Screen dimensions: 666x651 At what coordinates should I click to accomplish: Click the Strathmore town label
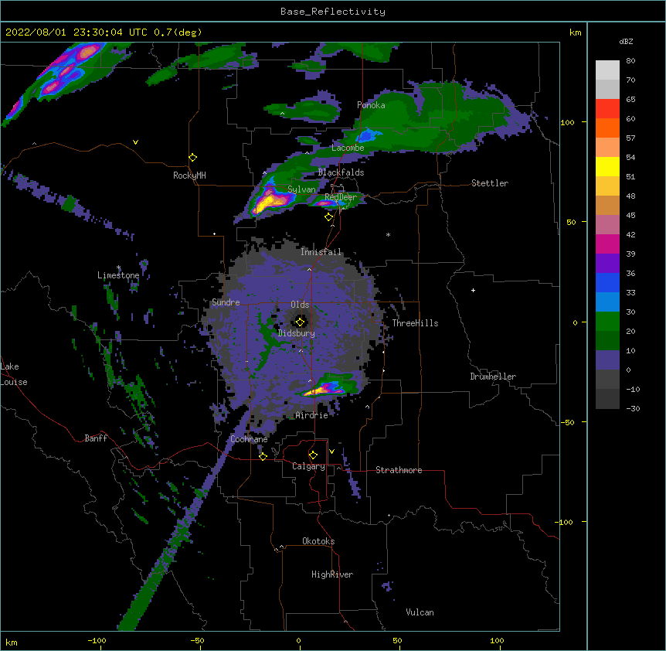(x=399, y=470)
